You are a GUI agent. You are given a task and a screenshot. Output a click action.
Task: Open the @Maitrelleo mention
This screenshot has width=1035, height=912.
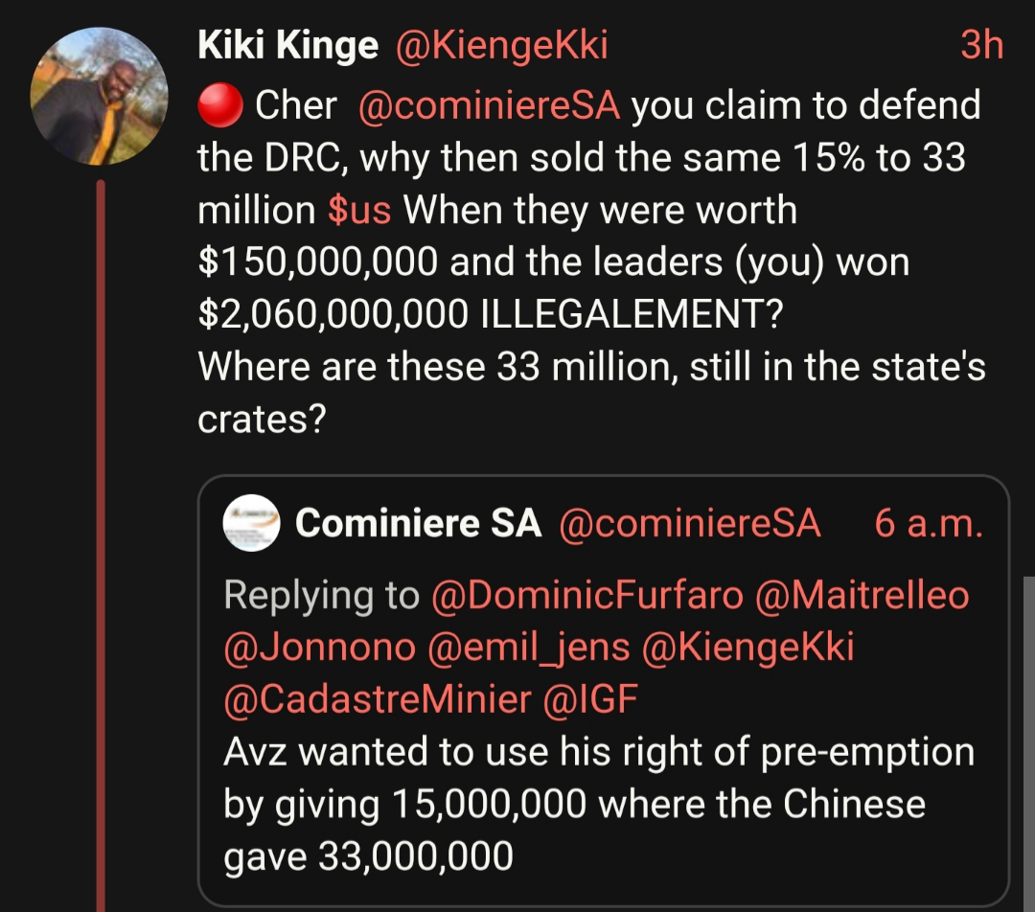[862, 596]
